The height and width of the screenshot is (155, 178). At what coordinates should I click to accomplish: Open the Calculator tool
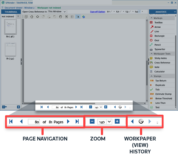coord(162,71)
